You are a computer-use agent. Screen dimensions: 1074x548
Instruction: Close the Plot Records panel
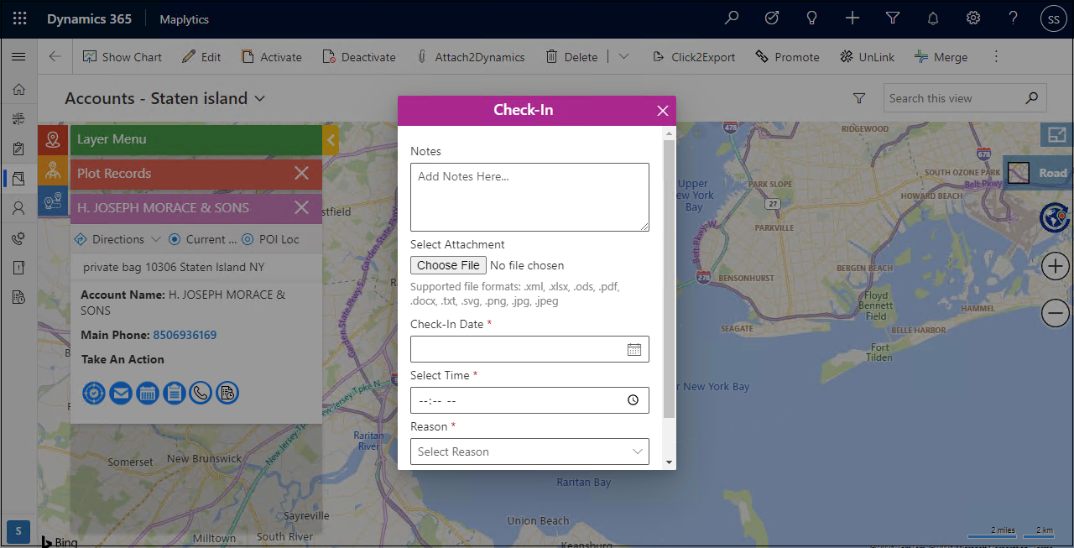[302, 173]
